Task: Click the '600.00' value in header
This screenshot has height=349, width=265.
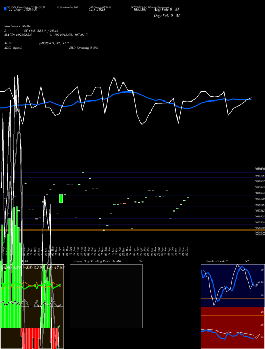Action: [x=140, y=10]
